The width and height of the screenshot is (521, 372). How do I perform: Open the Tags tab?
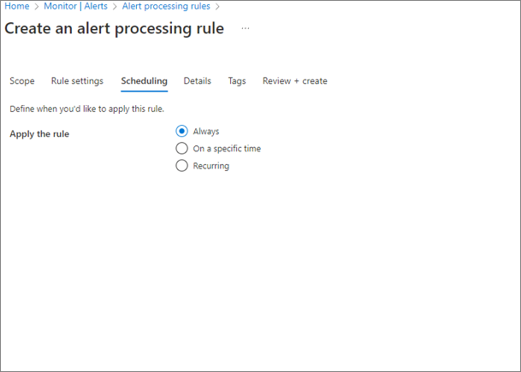coord(237,81)
